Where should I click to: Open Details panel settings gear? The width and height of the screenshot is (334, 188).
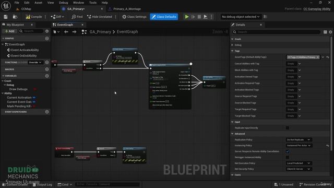click(x=330, y=32)
